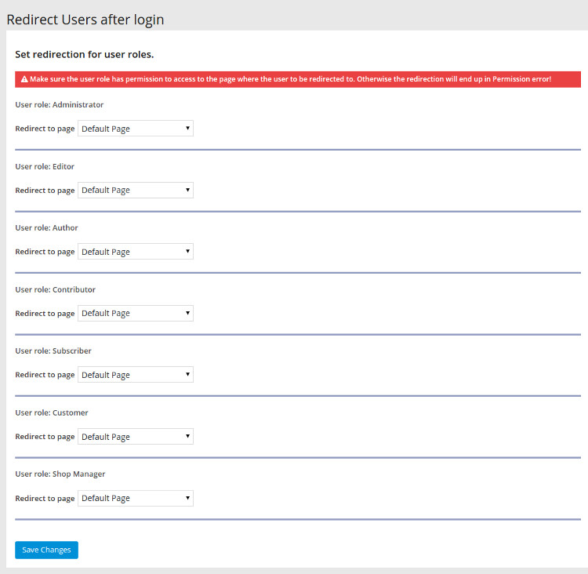Open the Subscriber redirect page dropdown
588x574 pixels.
[136, 375]
